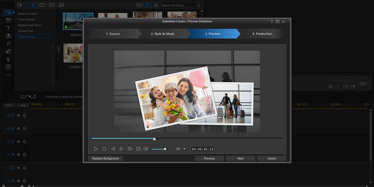The width and height of the screenshot is (374, 187).
Task: Click the Next button
Action: tap(240, 158)
